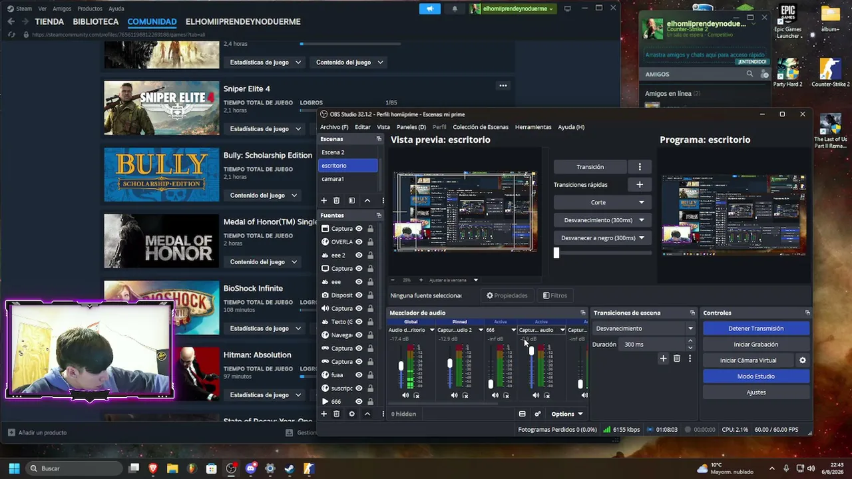
Task: Zoom out the preview with minus icon
Action: click(393, 280)
